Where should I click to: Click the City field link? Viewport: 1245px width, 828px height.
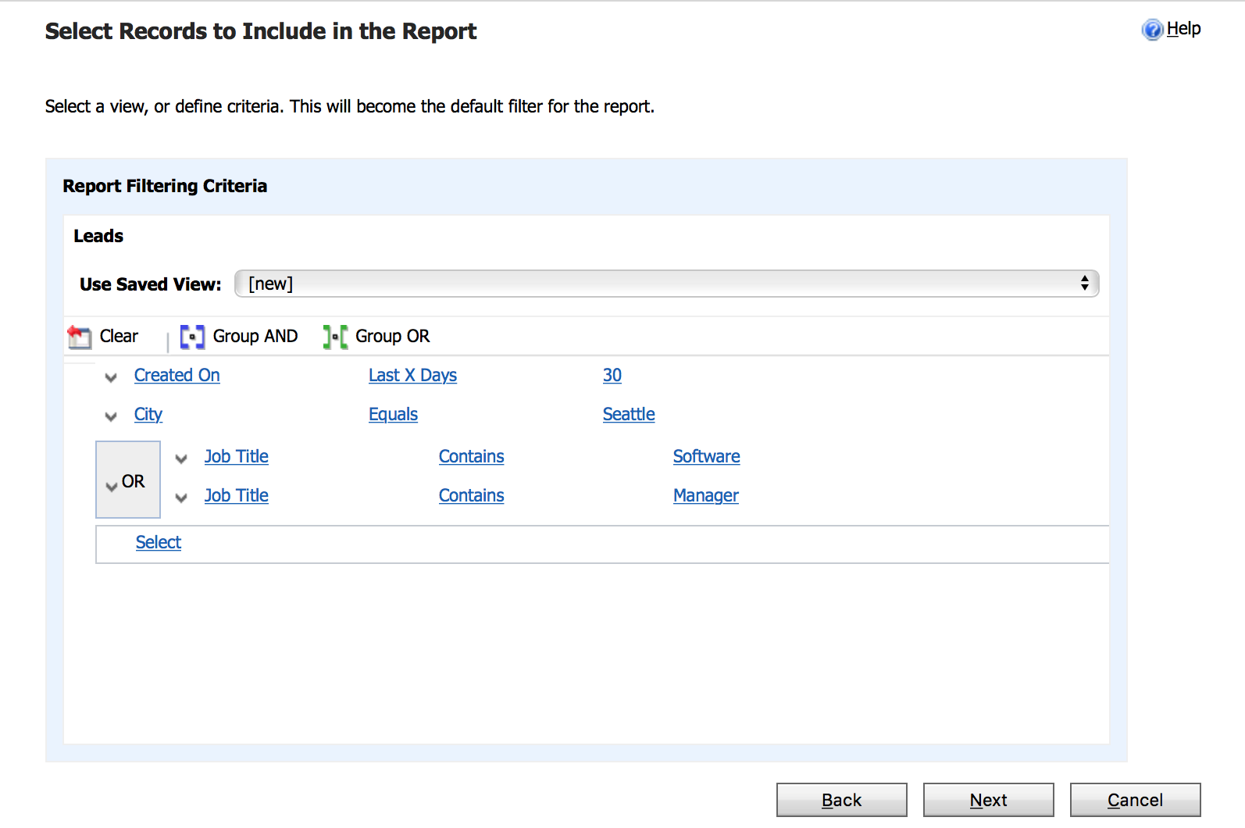pyautogui.click(x=148, y=414)
